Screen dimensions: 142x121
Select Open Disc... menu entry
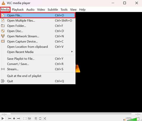tap(38, 31)
